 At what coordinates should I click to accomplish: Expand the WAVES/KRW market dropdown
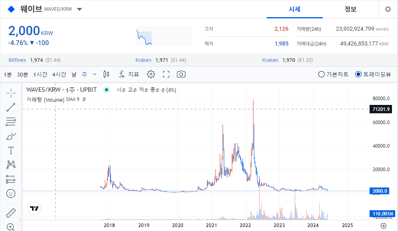(79, 9)
